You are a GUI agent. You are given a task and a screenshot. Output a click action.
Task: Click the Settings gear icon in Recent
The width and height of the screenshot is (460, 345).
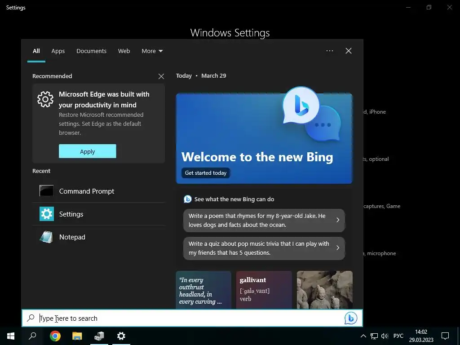pos(47,214)
